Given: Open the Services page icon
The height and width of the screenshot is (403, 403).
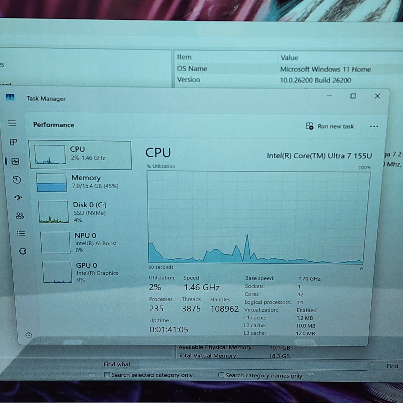Looking at the screenshot, I should (23, 251).
